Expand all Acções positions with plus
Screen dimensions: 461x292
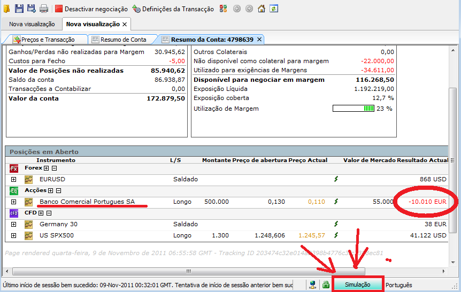pyautogui.click(x=51, y=190)
